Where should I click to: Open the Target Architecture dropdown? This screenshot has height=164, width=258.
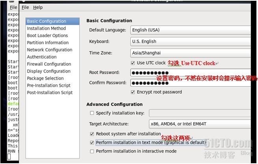pos(200,124)
